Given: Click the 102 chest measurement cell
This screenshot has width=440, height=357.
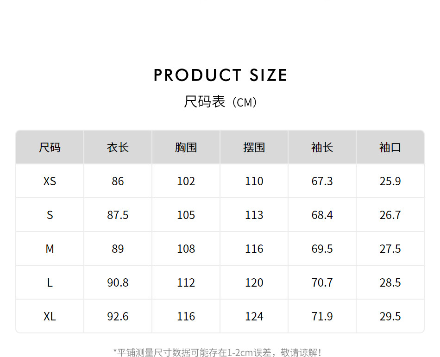Looking at the screenshot, I should pos(186,181).
